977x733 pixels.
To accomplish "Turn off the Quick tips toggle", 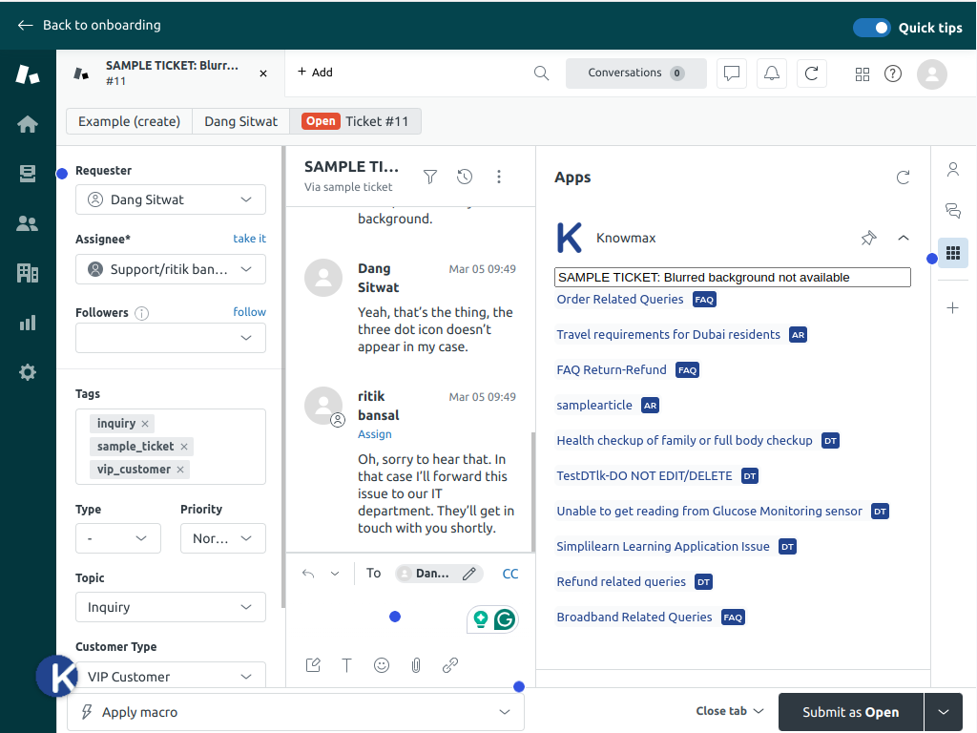I will [871, 28].
